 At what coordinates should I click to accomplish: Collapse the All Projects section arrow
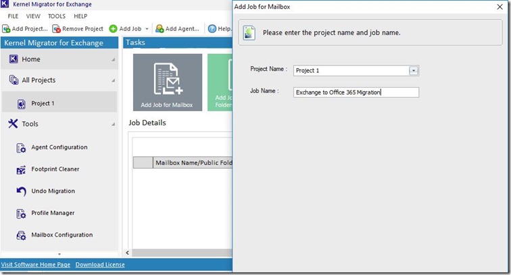113,80
